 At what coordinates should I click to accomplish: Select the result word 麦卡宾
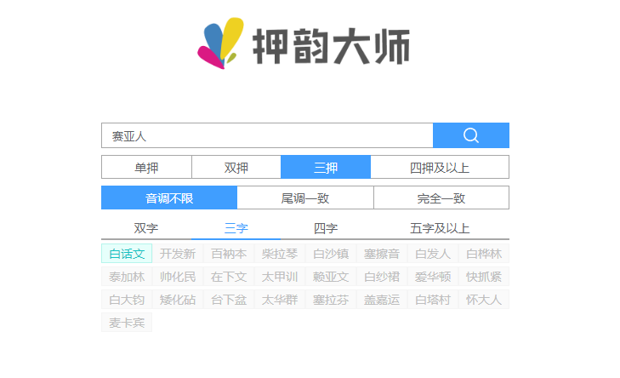pos(127,323)
